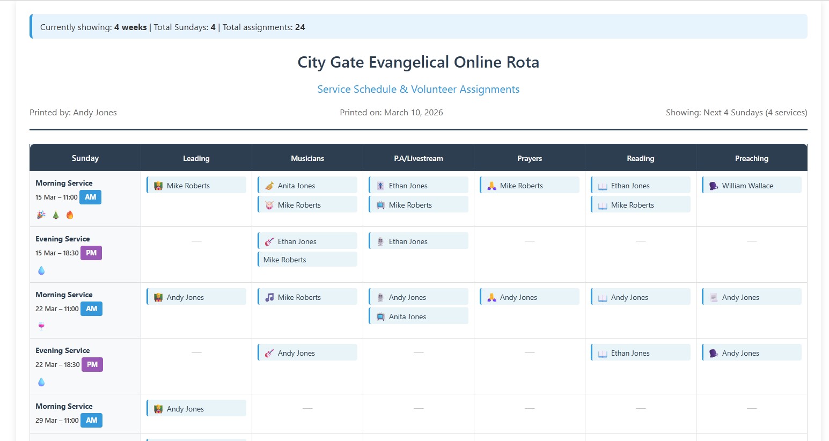The height and width of the screenshot is (441, 829).
Task: Select the Christmas tree icon under Morning Service
Action: point(55,215)
